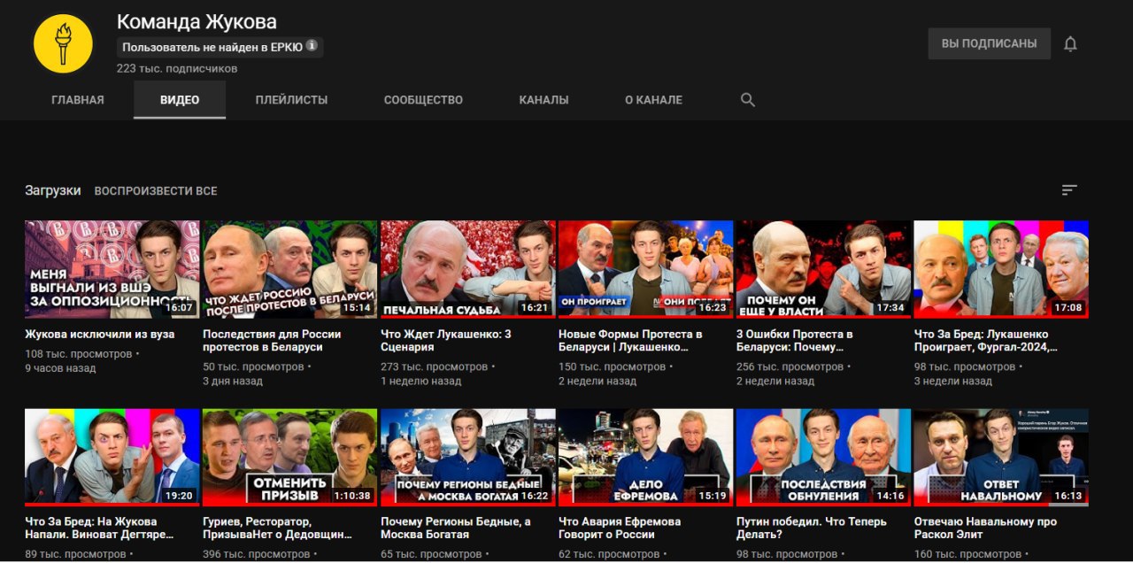This screenshot has height=563, width=1133.
Task: Open the ГЛАВНАЯ tab
Action: click(78, 100)
